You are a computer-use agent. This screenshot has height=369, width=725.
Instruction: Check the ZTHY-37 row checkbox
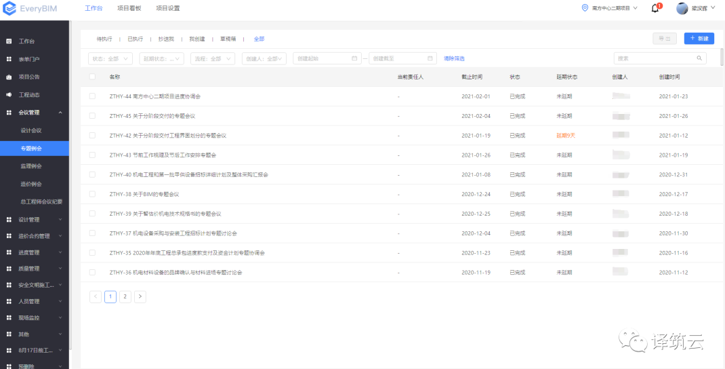click(92, 233)
